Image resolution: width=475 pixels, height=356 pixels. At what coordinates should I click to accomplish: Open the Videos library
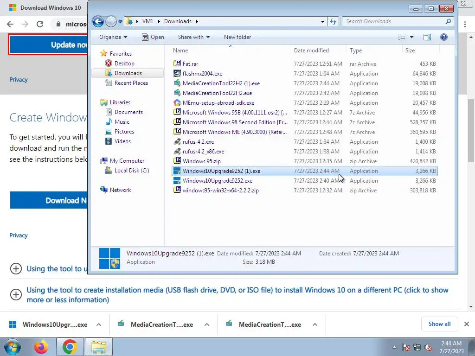pos(122,141)
